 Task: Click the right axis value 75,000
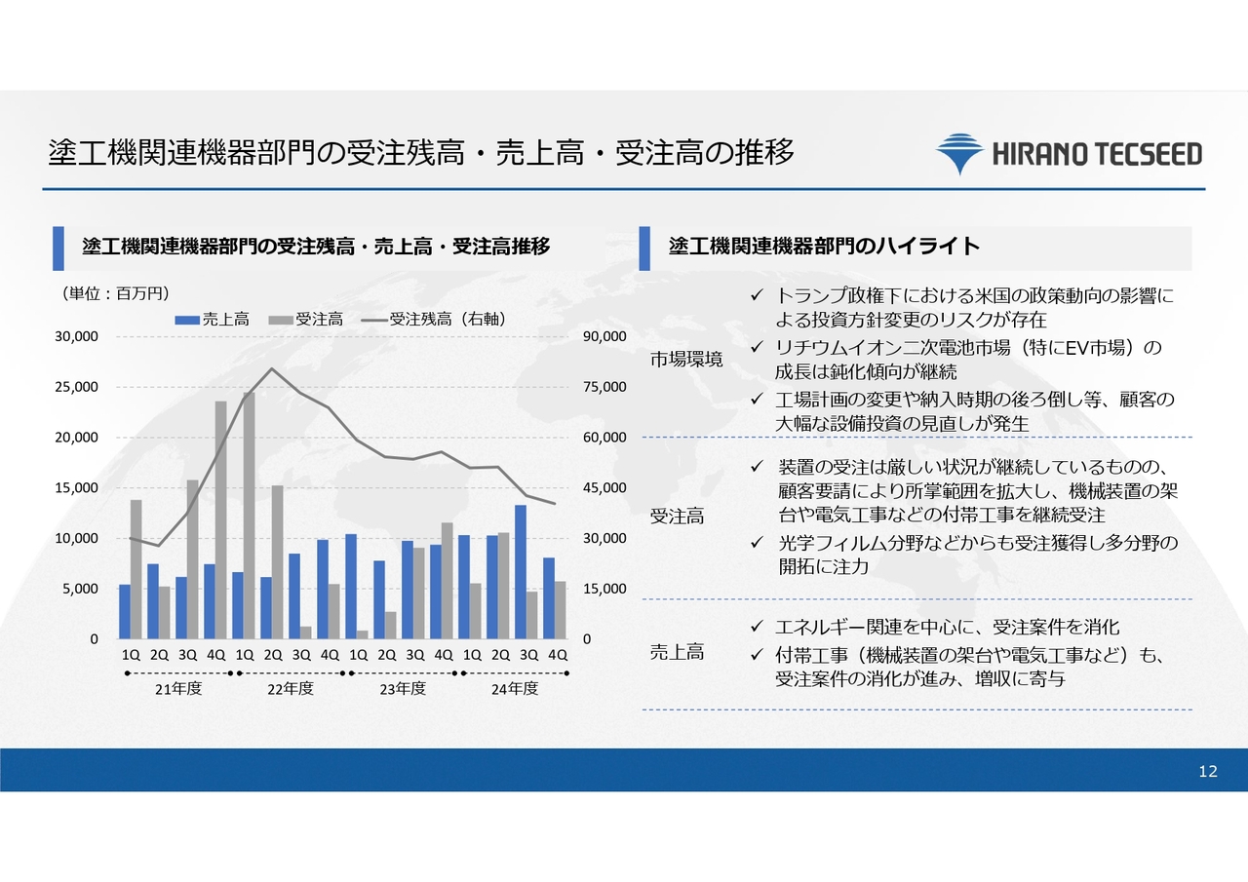click(x=604, y=387)
